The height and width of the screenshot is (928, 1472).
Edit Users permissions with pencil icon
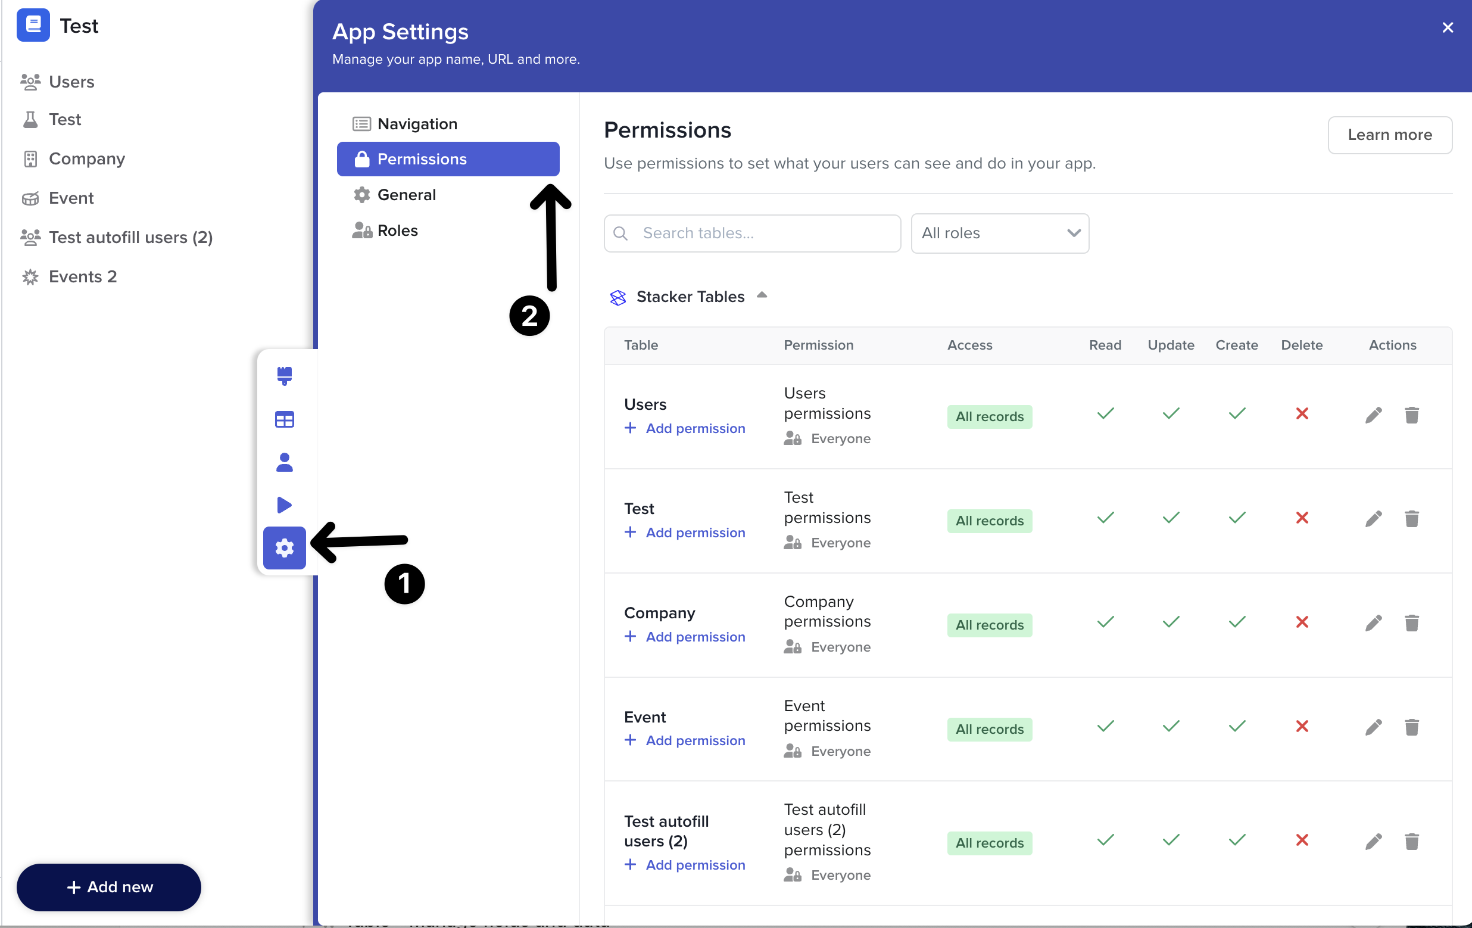click(x=1373, y=416)
